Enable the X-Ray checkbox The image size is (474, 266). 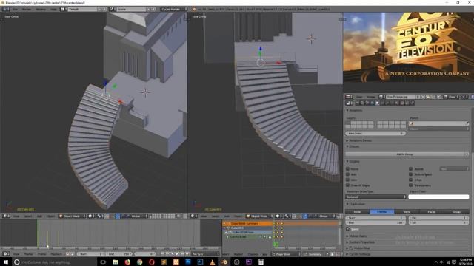[x=410, y=180]
